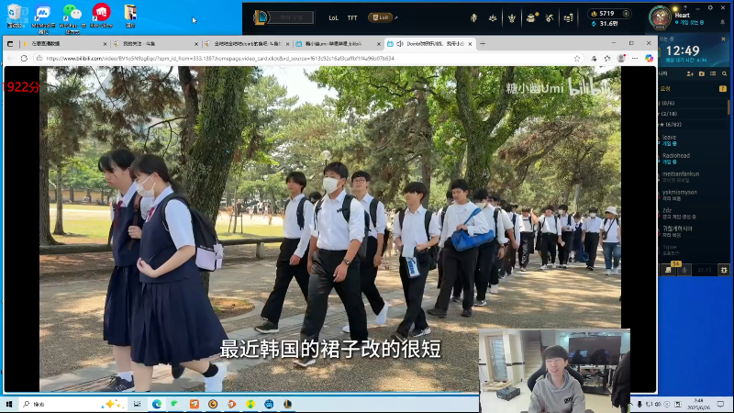
Task: Open the Clash icon in League client
Action: pyautogui.click(x=473, y=17)
